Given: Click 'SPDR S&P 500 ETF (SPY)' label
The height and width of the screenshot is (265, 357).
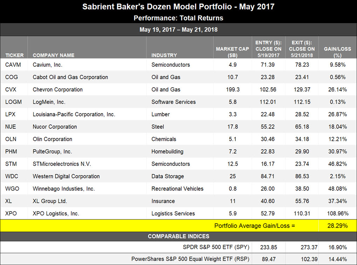Looking at the screenshot, I should point(216,247).
